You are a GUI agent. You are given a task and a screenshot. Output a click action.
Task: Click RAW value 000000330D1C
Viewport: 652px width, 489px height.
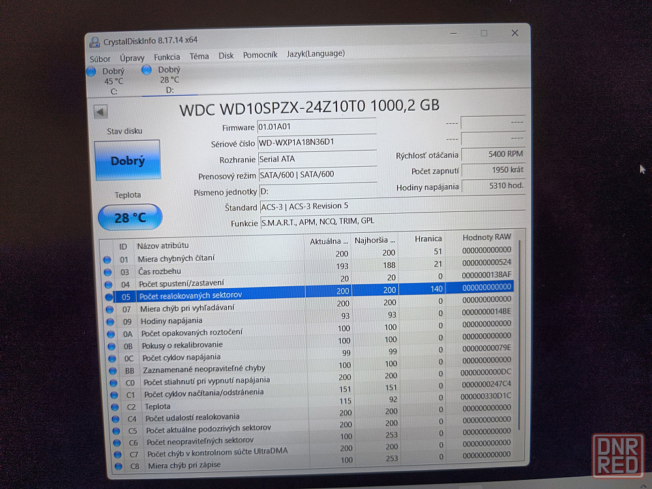(485, 396)
